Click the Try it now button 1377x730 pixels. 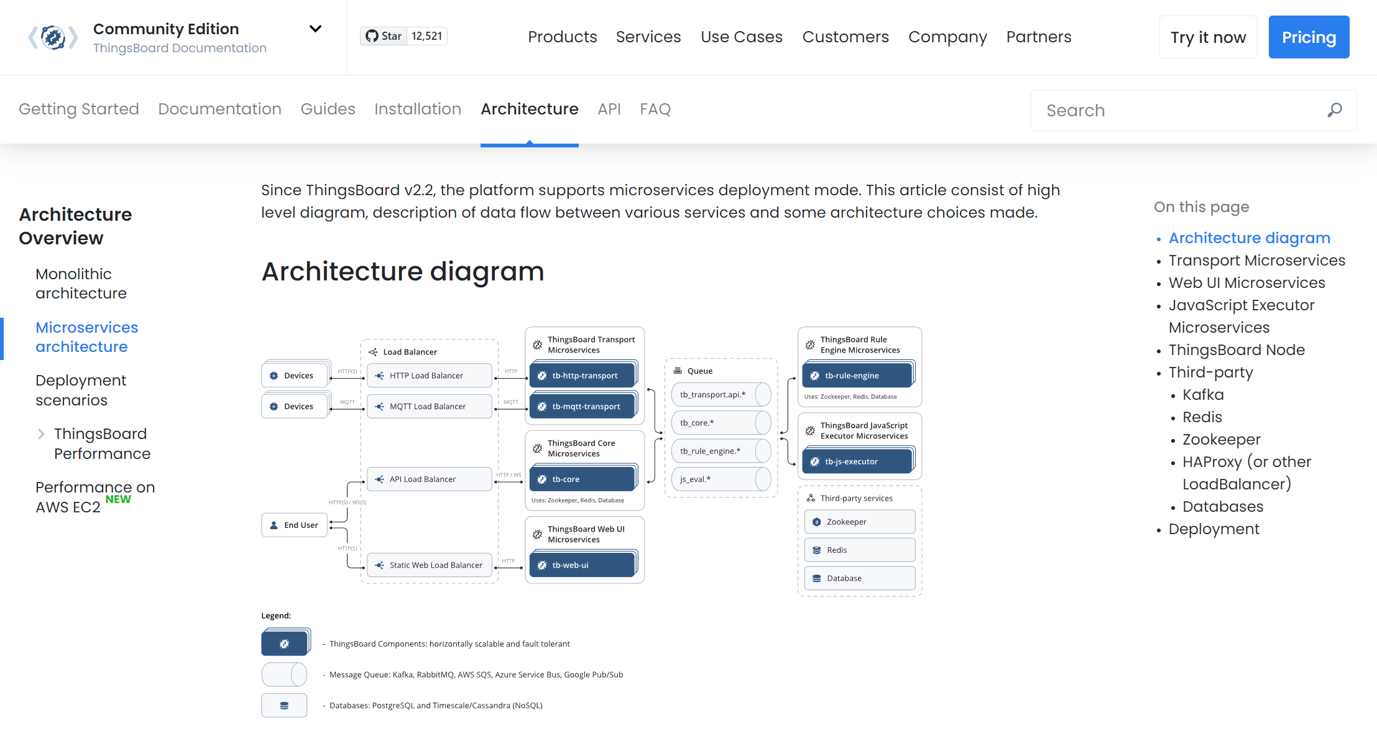point(1208,37)
